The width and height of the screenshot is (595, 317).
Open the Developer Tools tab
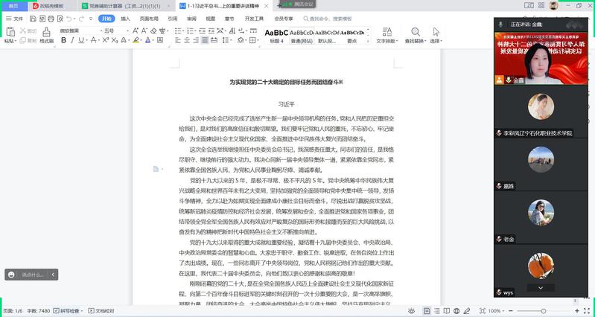pos(254,19)
